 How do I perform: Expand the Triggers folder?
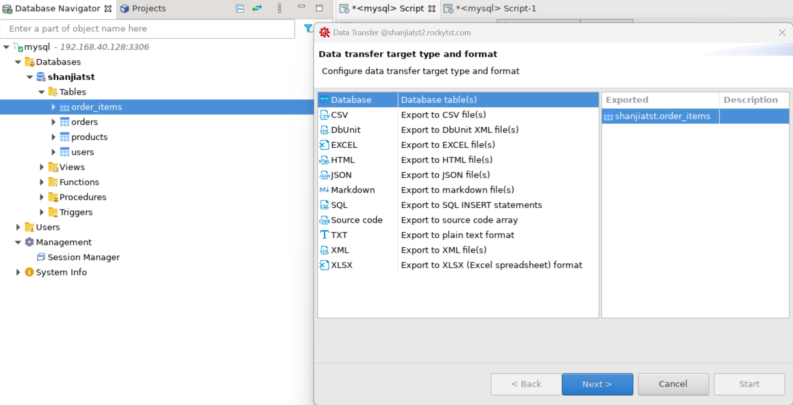click(x=41, y=212)
